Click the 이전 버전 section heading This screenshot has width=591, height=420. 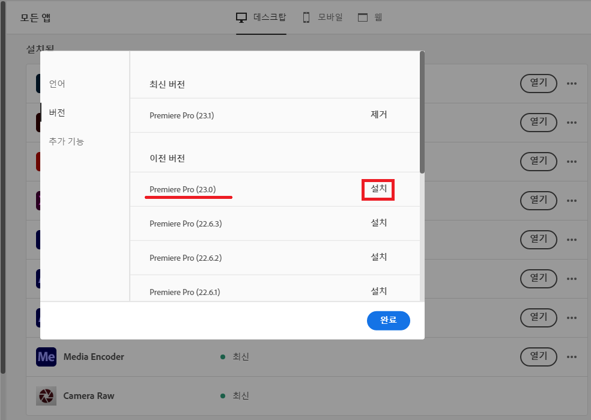(167, 159)
